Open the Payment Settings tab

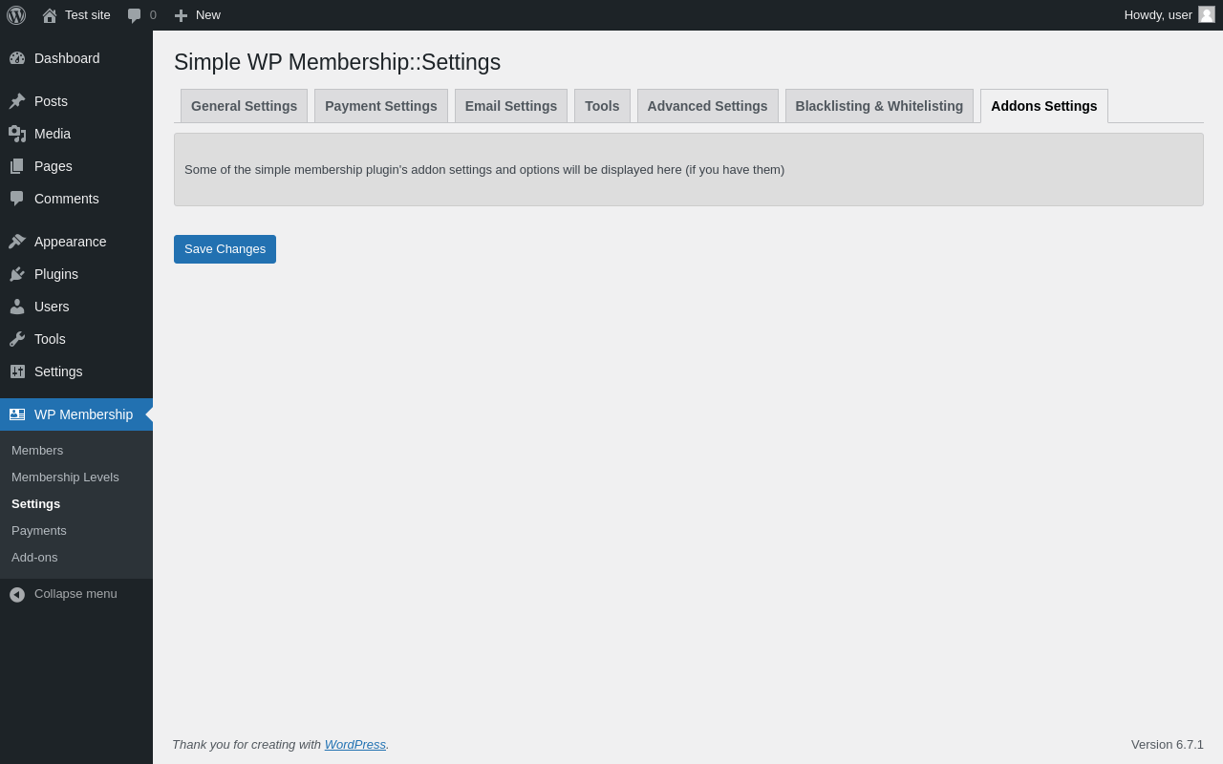click(381, 106)
